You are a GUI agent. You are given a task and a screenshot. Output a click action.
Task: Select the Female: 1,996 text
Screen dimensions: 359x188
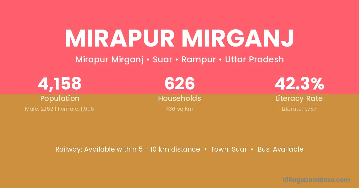click(76, 109)
